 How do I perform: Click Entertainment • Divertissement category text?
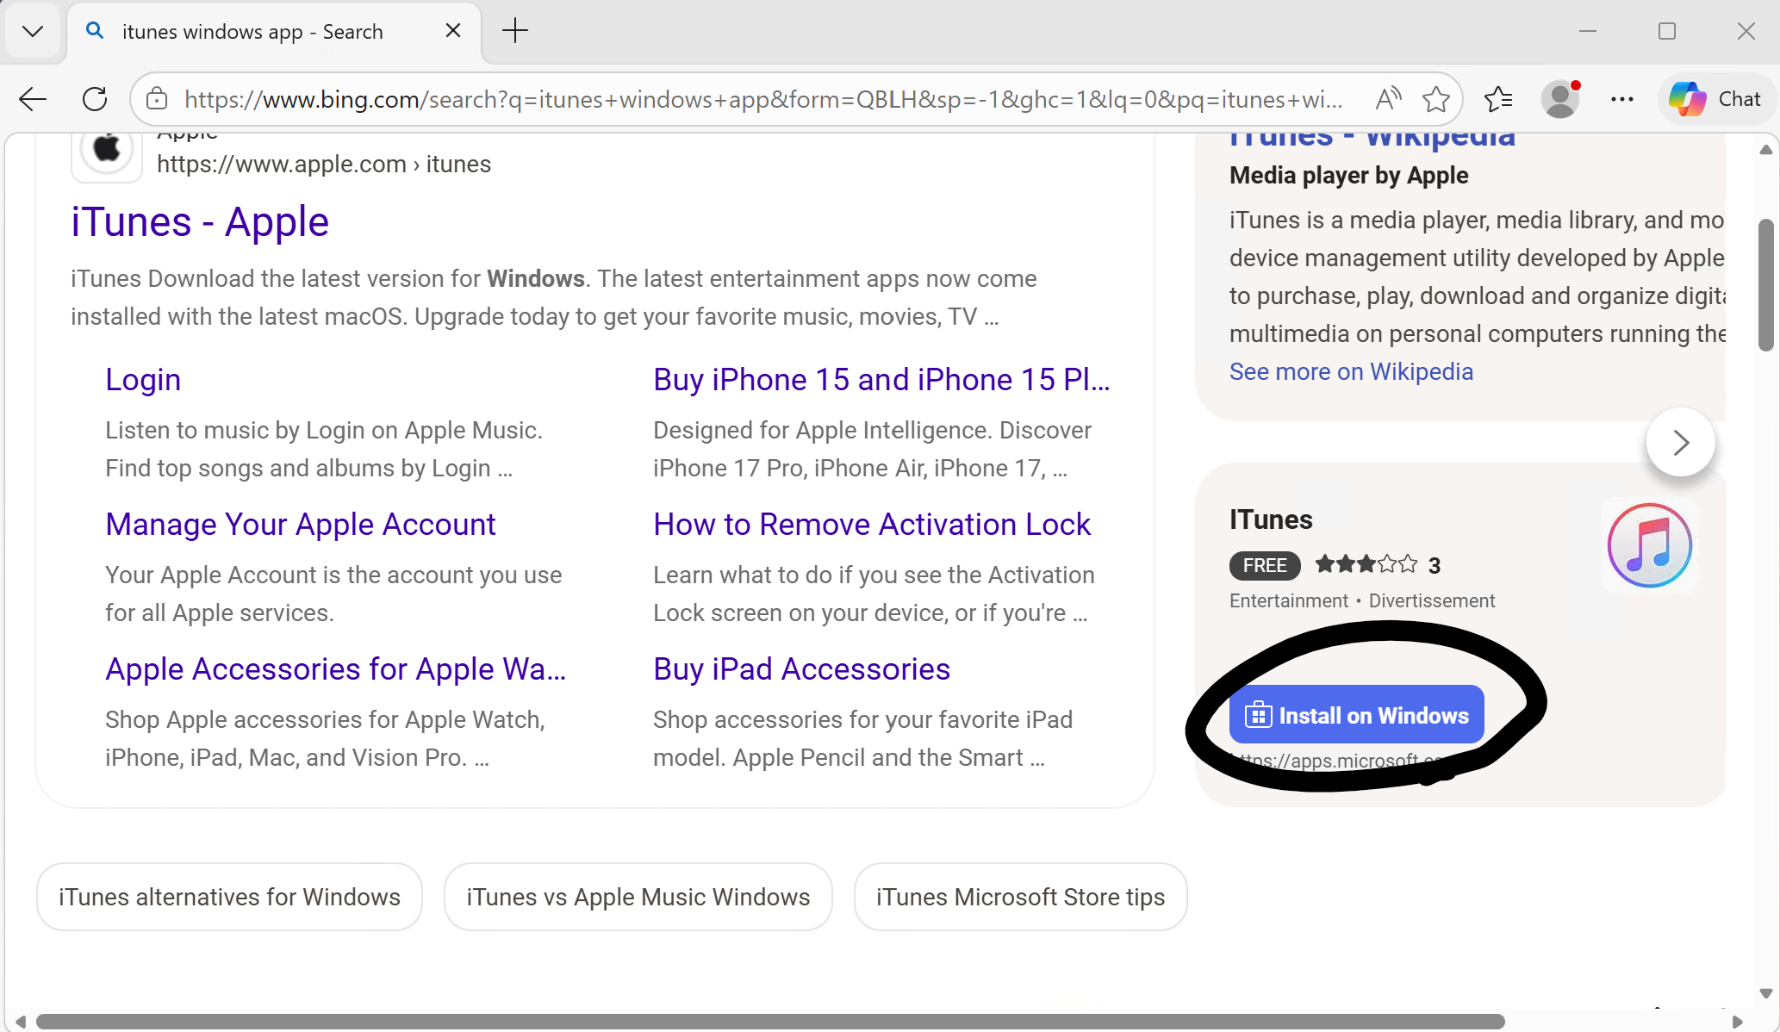1362,601
